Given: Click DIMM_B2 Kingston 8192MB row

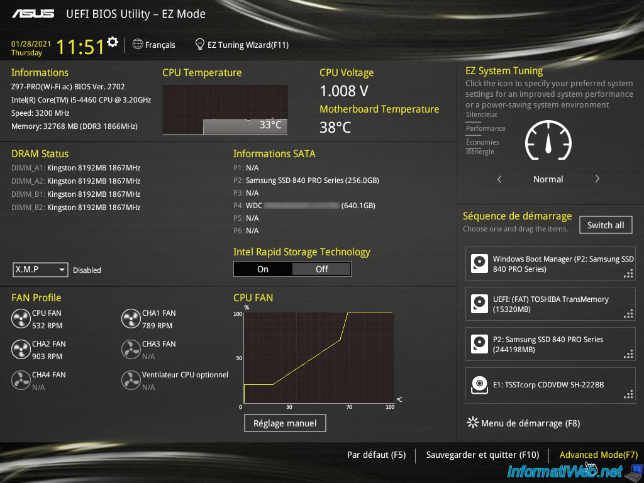Looking at the screenshot, I should (76, 208).
